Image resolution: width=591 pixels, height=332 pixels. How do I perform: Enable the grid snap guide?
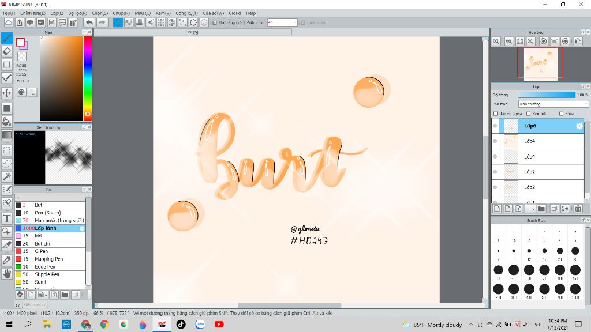point(140,22)
